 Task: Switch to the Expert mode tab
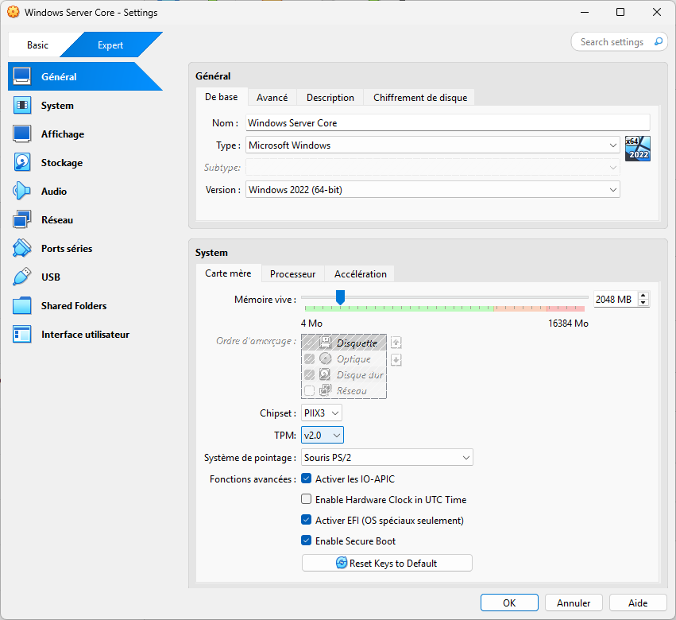[110, 45]
